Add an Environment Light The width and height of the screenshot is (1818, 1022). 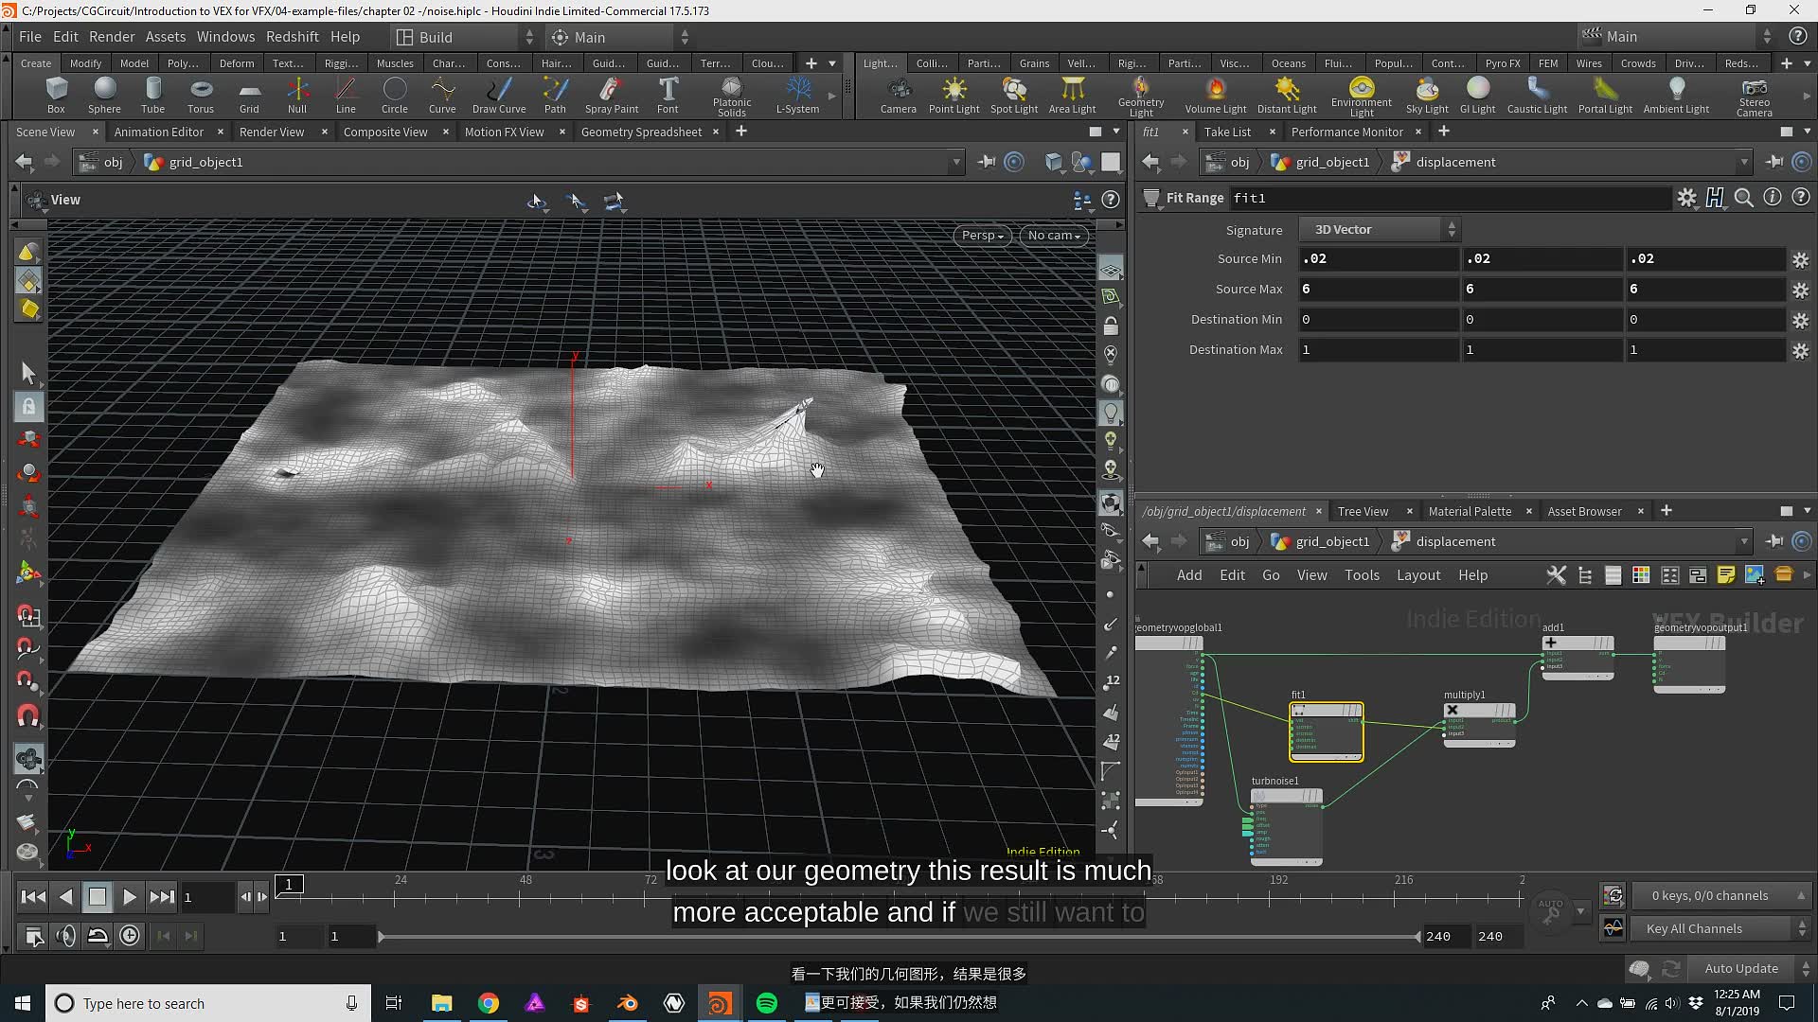pyautogui.click(x=1362, y=97)
